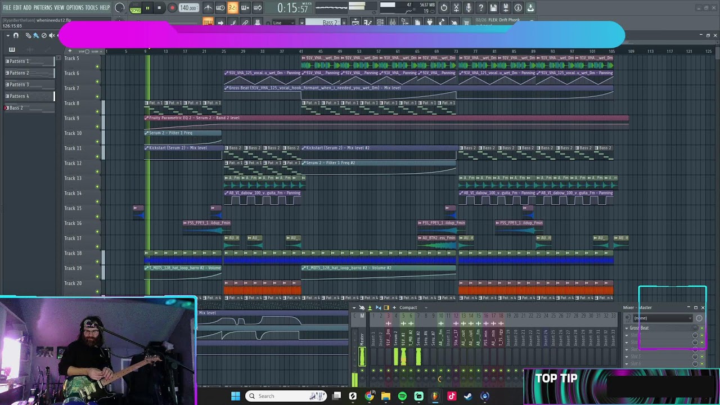The height and width of the screenshot is (405, 720).
Task: Select the playlist mute tool
Action: 52,35
